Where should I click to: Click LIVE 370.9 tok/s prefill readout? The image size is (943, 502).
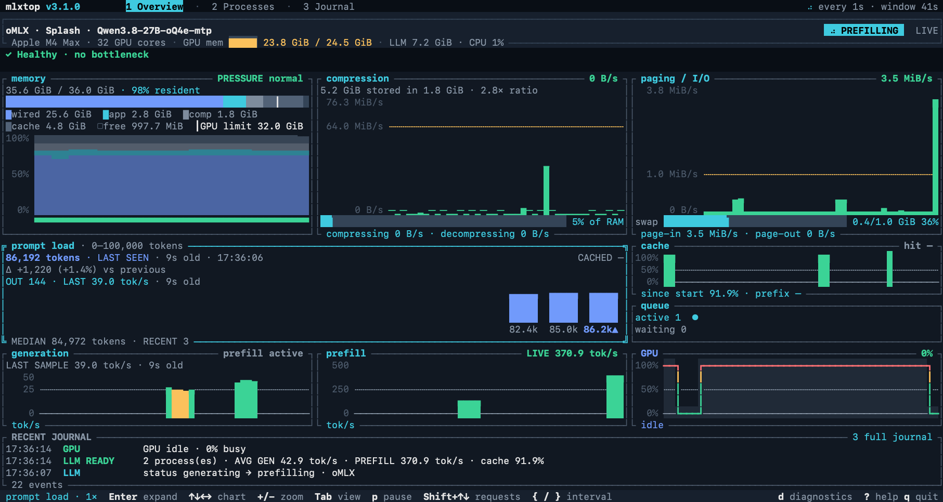572,353
